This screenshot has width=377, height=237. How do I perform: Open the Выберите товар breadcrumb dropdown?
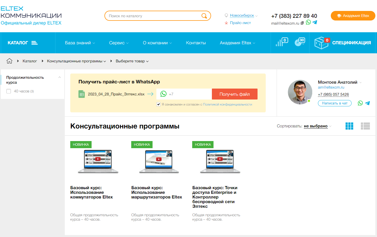pyautogui.click(x=132, y=61)
